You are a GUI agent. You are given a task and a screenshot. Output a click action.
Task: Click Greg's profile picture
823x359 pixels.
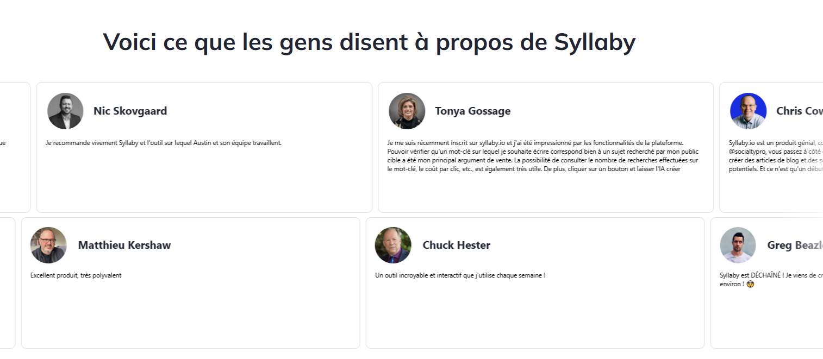(738, 245)
